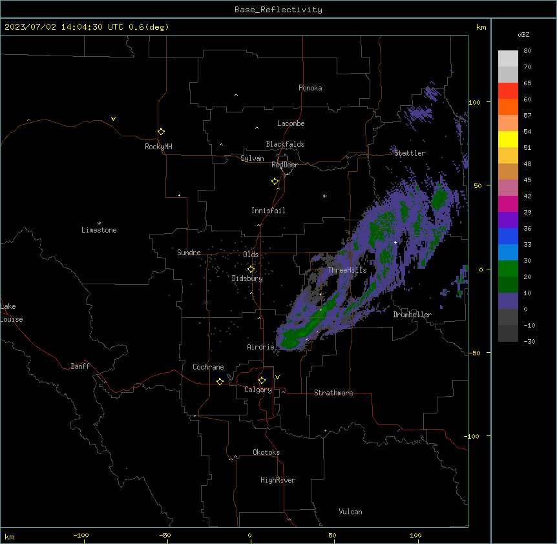Click the RedDeer city label
Image resolution: width=557 pixels, height=544 pixels.
coord(285,165)
